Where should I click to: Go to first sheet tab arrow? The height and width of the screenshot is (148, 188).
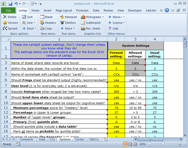(3, 139)
